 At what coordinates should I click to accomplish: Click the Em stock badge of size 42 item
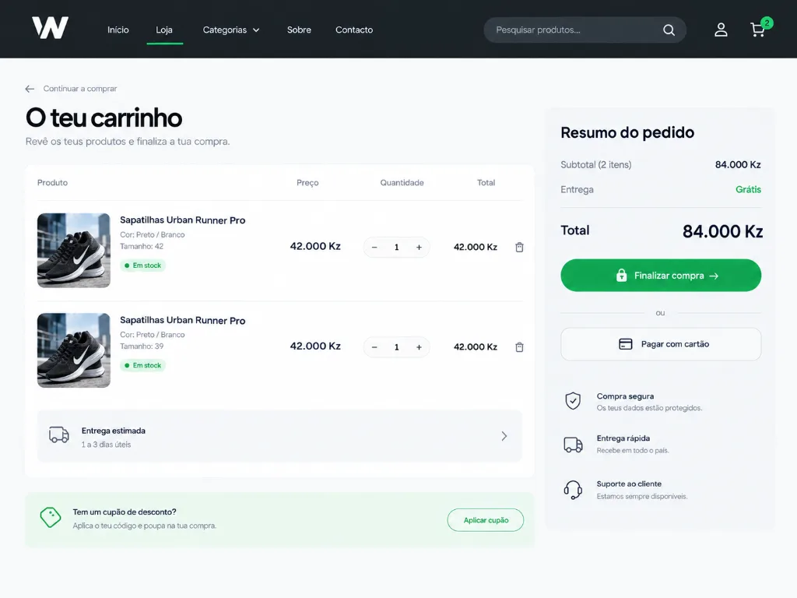tap(143, 266)
